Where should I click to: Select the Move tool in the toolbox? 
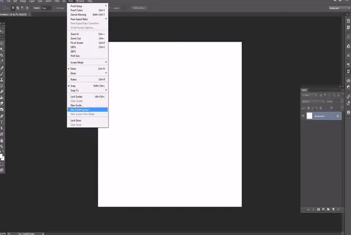pyautogui.click(x=2, y=32)
